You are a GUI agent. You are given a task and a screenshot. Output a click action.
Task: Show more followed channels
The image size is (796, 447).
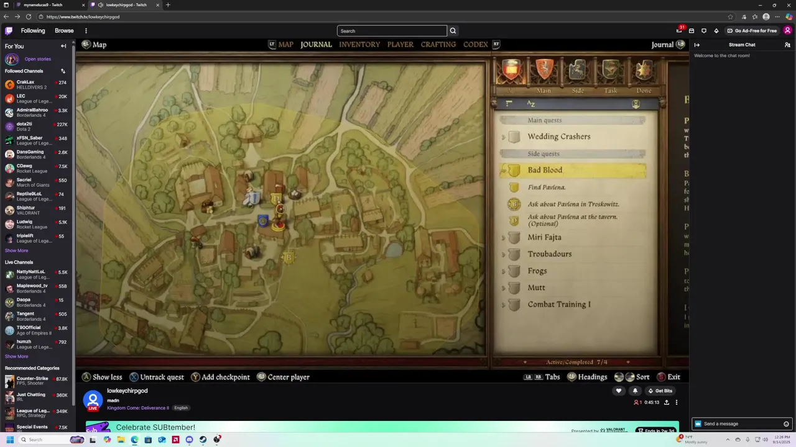click(x=16, y=251)
